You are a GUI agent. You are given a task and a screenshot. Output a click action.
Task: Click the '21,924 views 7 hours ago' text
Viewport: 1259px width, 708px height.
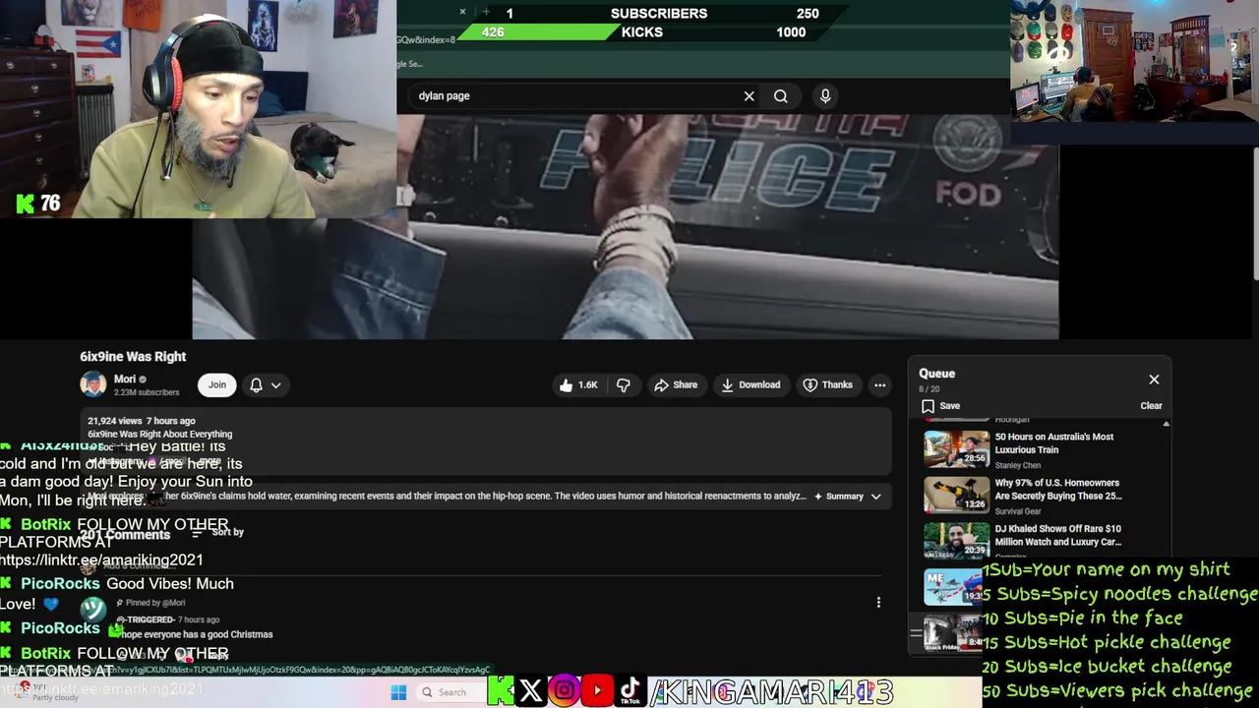[x=141, y=421]
